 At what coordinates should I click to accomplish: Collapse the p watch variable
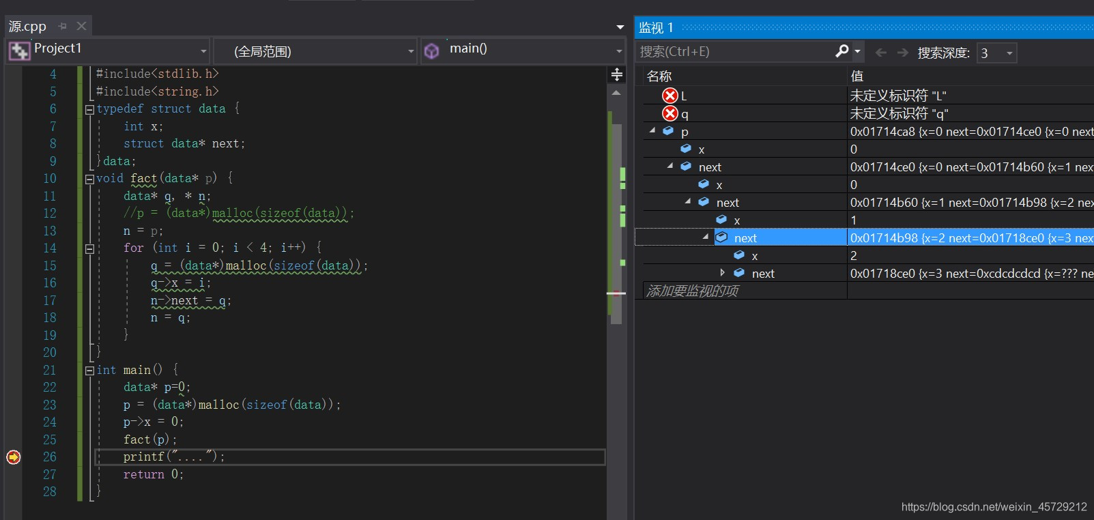652,130
